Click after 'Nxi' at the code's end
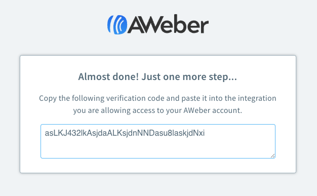The width and height of the screenshot is (317, 196). point(205,133)
